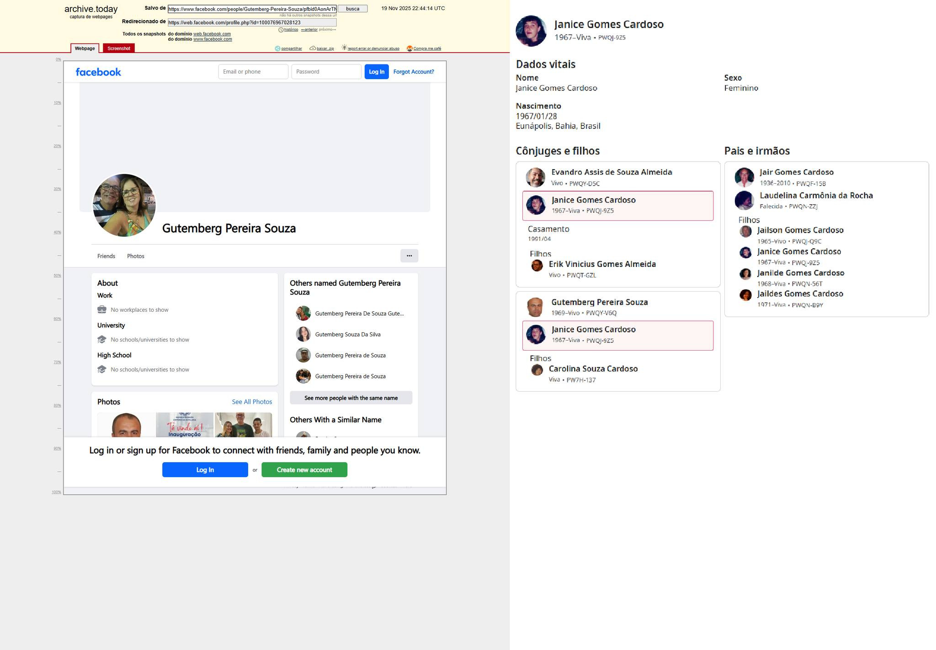
Task: Click the cloud download baixar .zip icon
Action: pyautogui.click(x=313, y=48)
